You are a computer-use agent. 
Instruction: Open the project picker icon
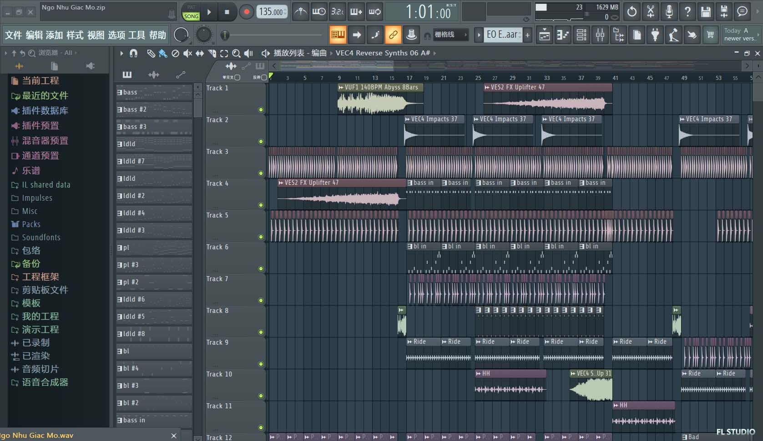coord(637,35)
